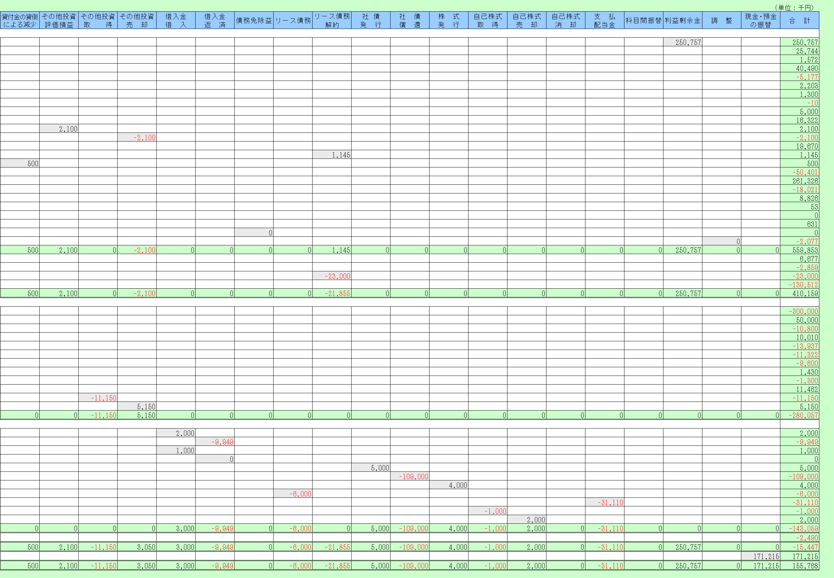This screenshot has width=834, height=578.
Task: Click -6,000 in the 合計 column
Action: 800,494
